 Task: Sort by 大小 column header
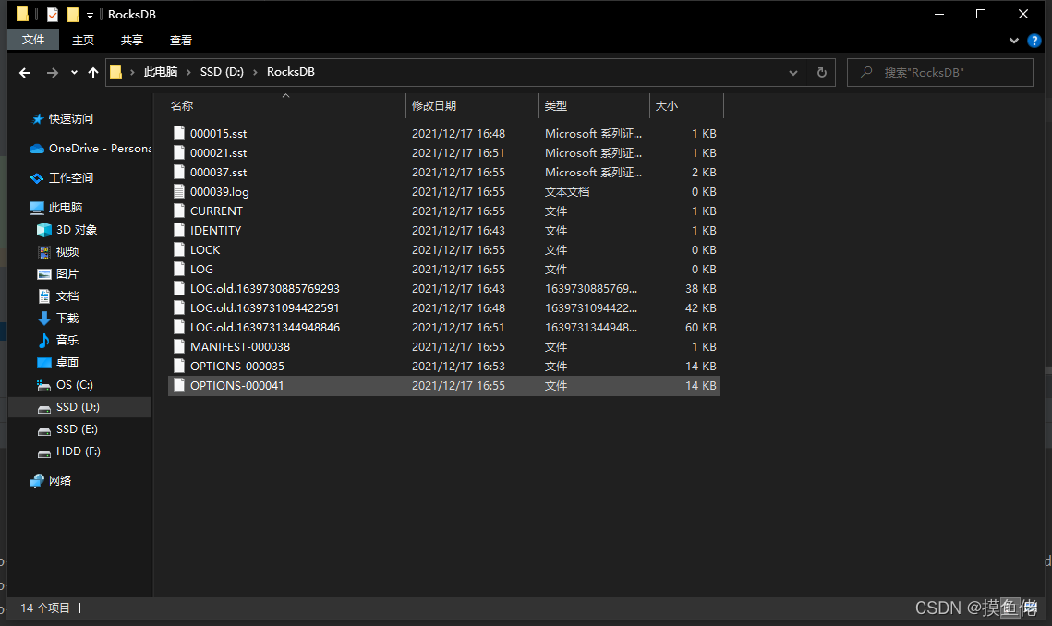pos(666,106)
